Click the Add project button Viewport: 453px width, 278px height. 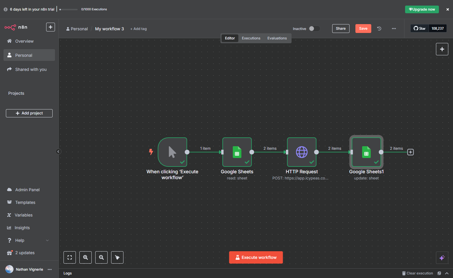[29, 113]
